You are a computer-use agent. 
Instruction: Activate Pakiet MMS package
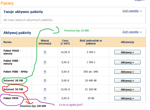127,98
